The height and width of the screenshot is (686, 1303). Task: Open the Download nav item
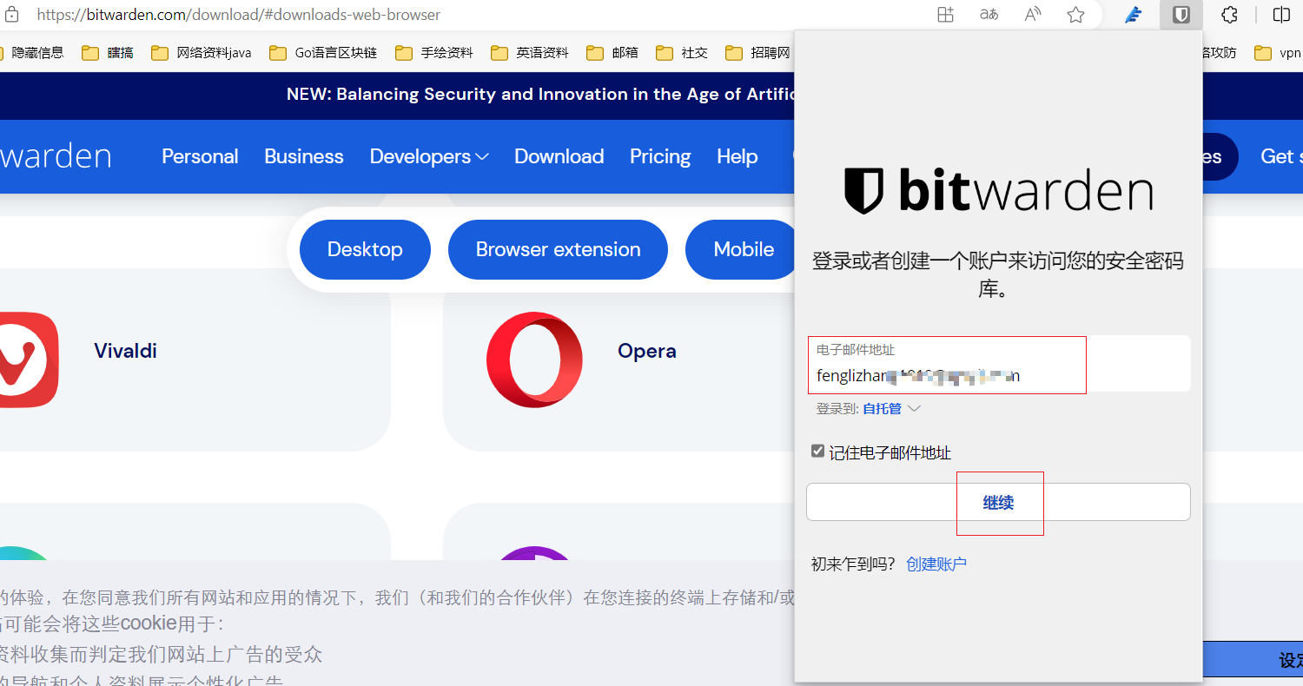point(559,156)
